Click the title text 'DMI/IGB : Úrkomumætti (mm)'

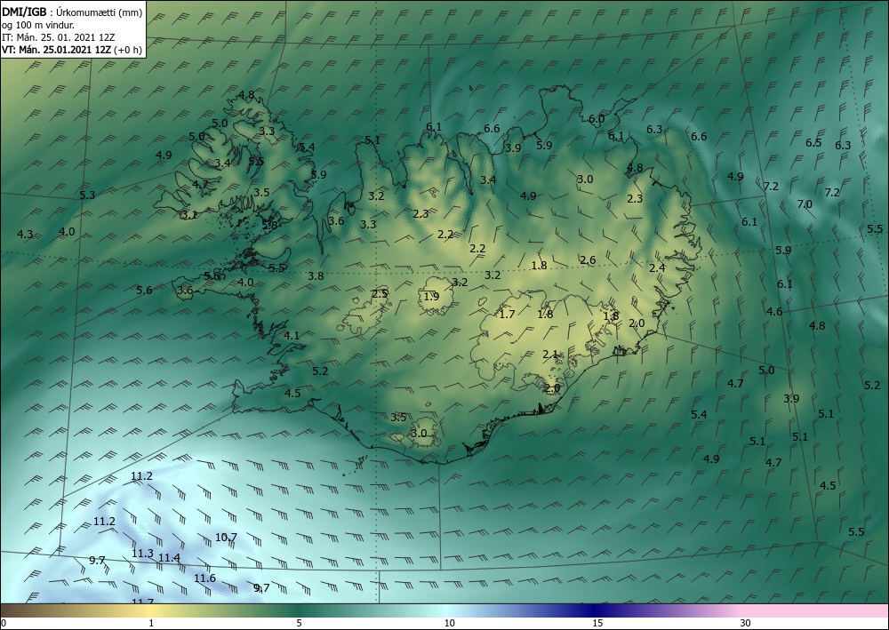(x=72, y=12)
